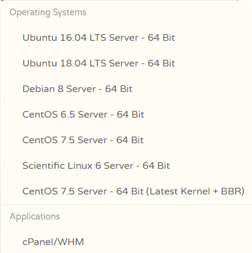Pick Debian 8 Server - 64 Bit
Screen dimensions: 252x253
tap(126, 89)
